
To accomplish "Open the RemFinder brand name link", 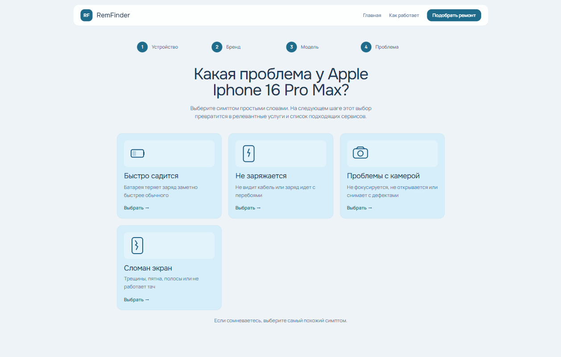I will click(x=113, y=15).
